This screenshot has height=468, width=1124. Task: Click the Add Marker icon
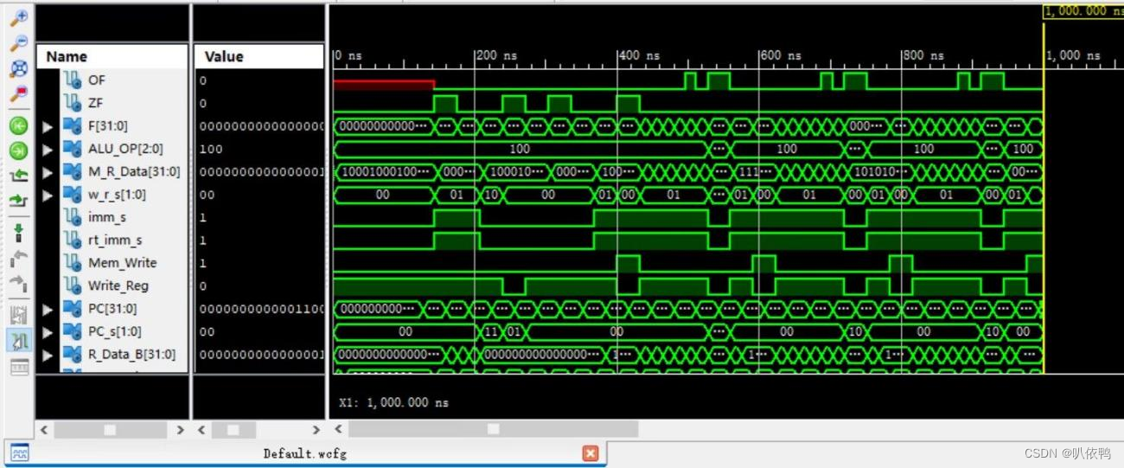(18, 232)
